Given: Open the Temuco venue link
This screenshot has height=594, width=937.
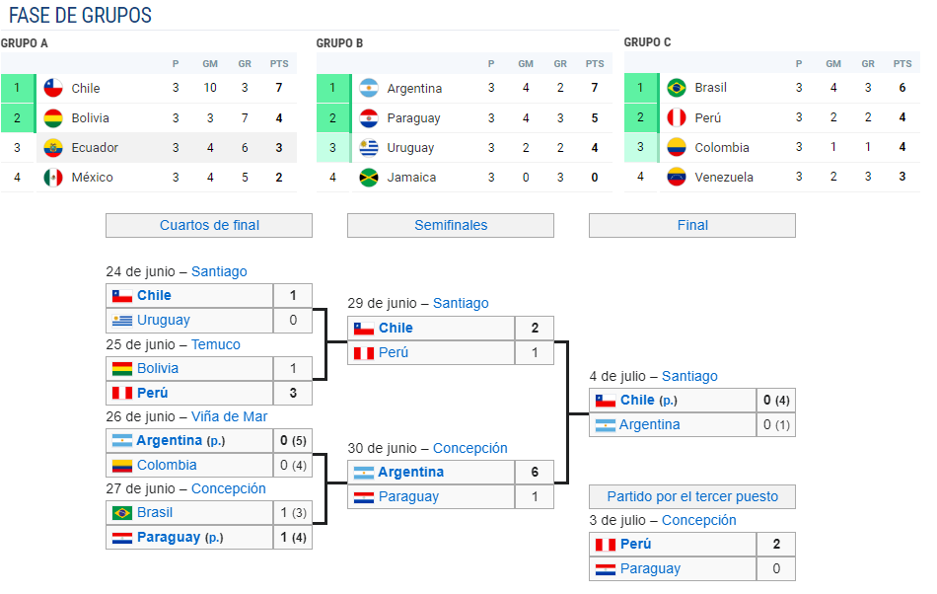Looking at the screenshot, I should point(216,344).
